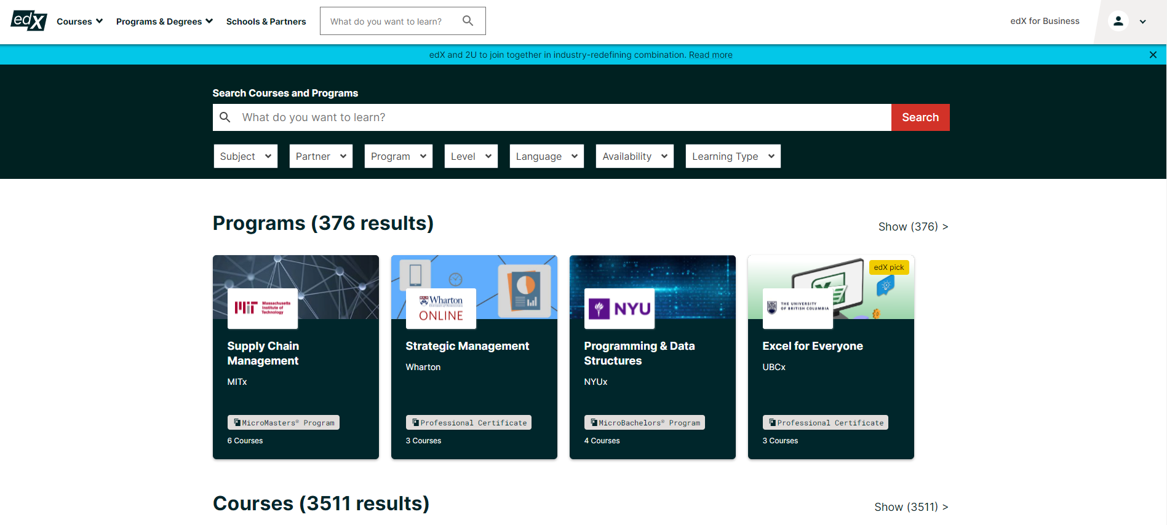Click the MicroMasters Program badge

click(284, 422)
